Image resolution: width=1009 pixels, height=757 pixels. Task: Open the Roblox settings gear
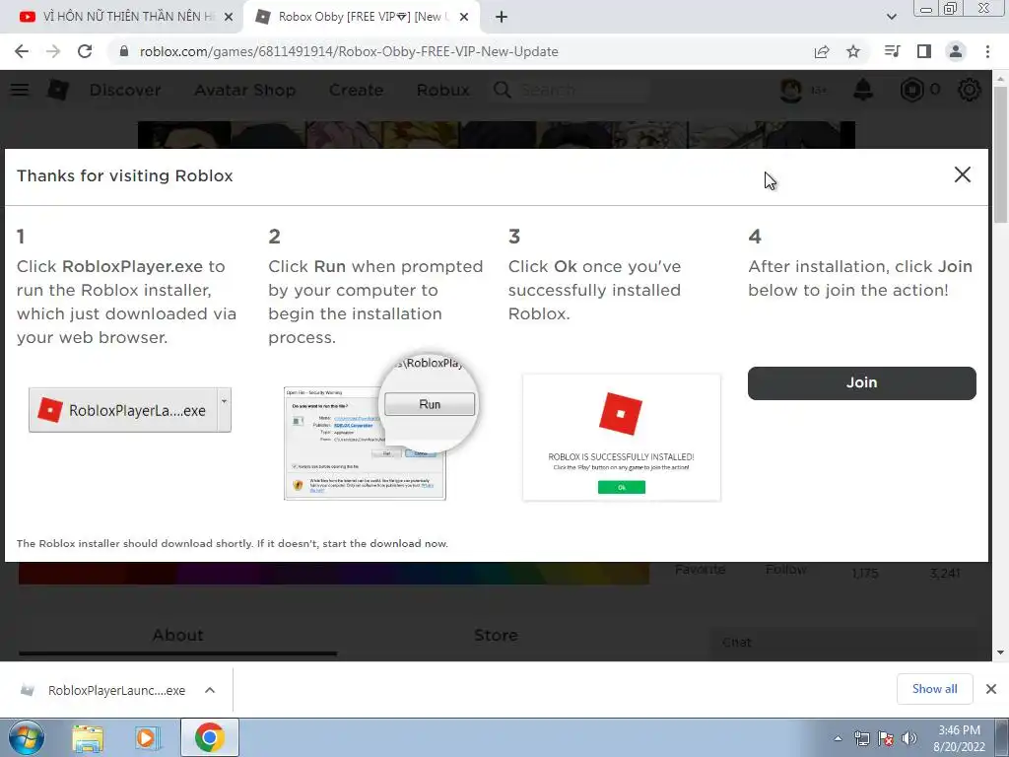click(x=970, y=90)
